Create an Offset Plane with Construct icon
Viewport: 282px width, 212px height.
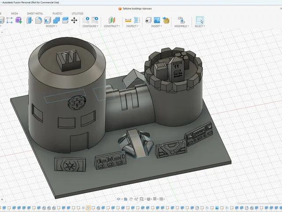tap(111, 20)
